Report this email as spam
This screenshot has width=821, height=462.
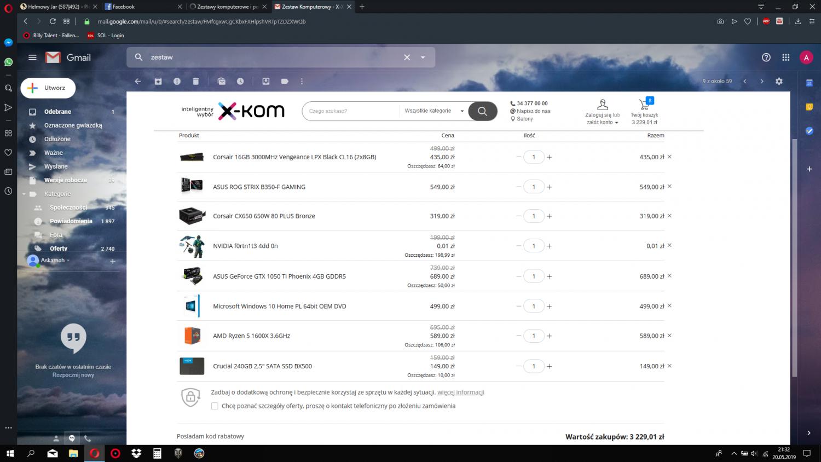point(177,81)
